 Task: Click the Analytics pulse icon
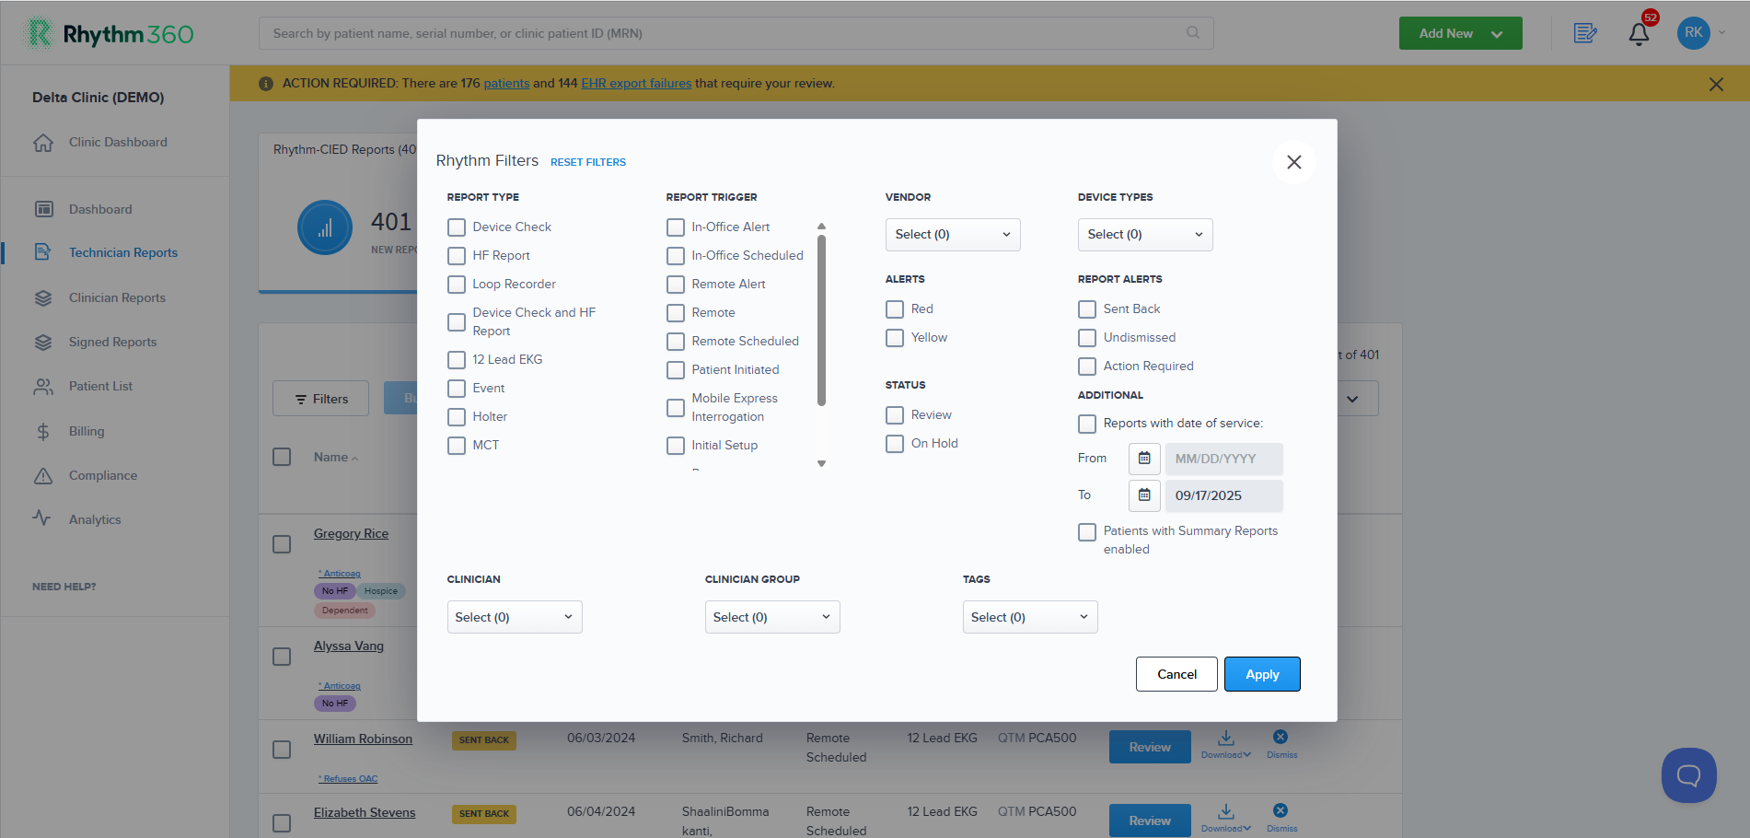pos(42,518)
